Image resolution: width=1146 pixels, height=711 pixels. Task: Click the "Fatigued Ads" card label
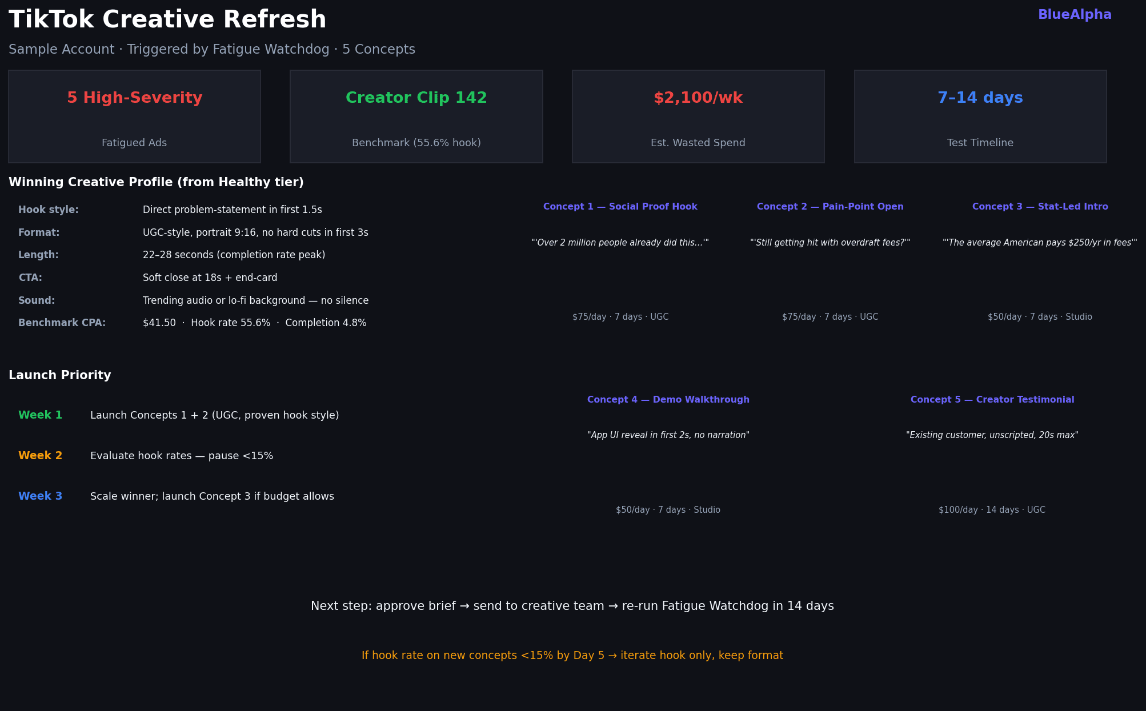[134, 143]
